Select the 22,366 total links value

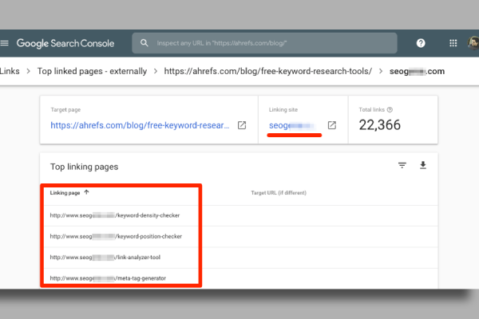coord(379,125)
